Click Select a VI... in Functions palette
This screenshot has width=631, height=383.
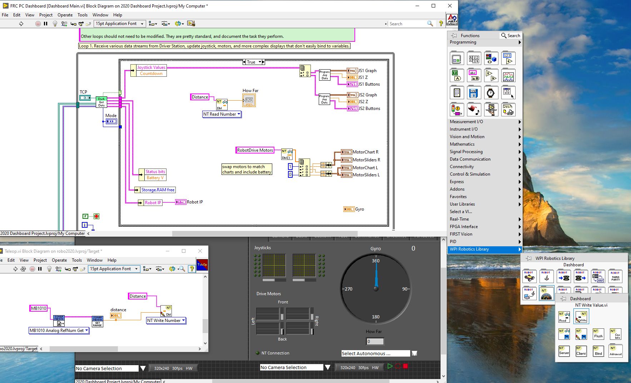pyautogui.click(x=485, y=212)
